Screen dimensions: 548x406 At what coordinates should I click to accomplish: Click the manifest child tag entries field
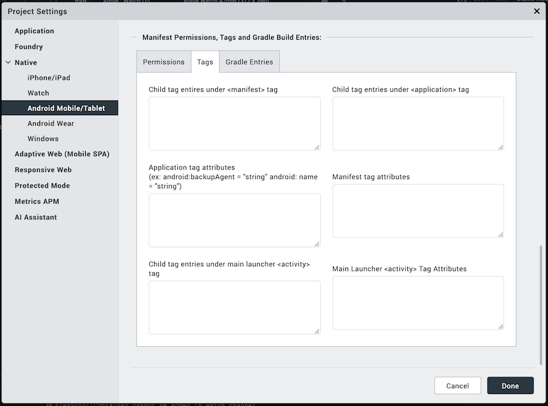pos(234,123)
